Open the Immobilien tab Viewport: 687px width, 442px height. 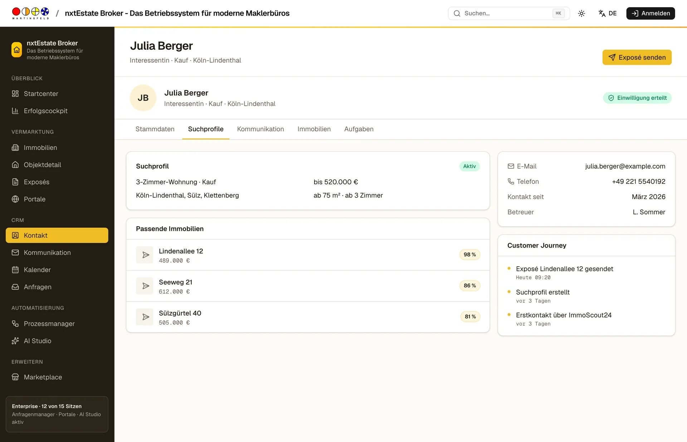point(314,129)
